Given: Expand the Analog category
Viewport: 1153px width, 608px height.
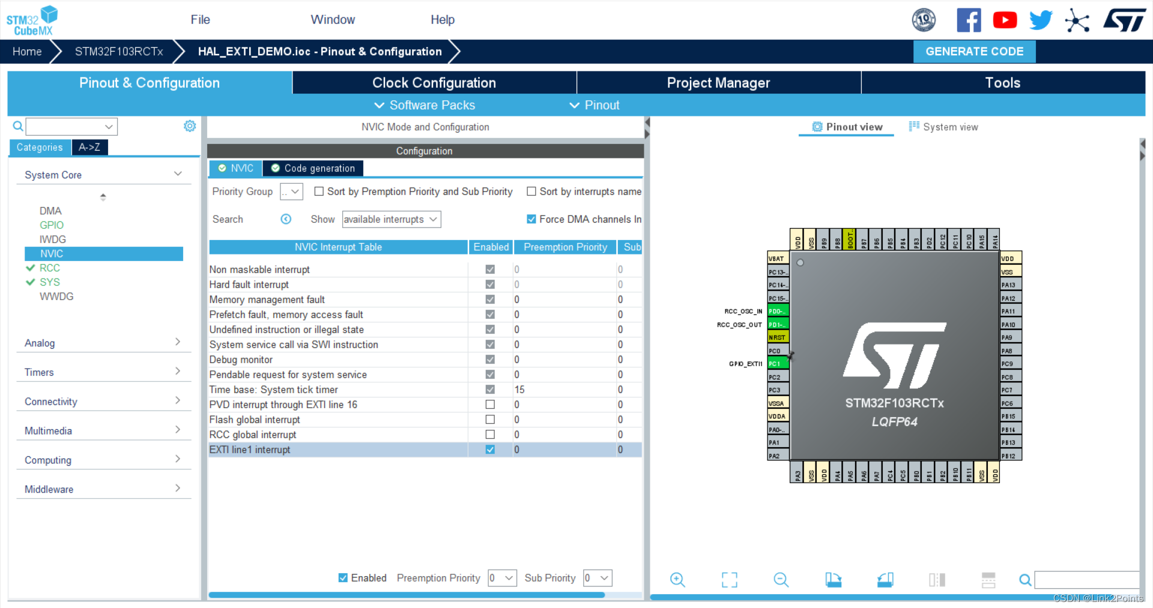Looking at the screenshot, I should [x=178, y=342].
